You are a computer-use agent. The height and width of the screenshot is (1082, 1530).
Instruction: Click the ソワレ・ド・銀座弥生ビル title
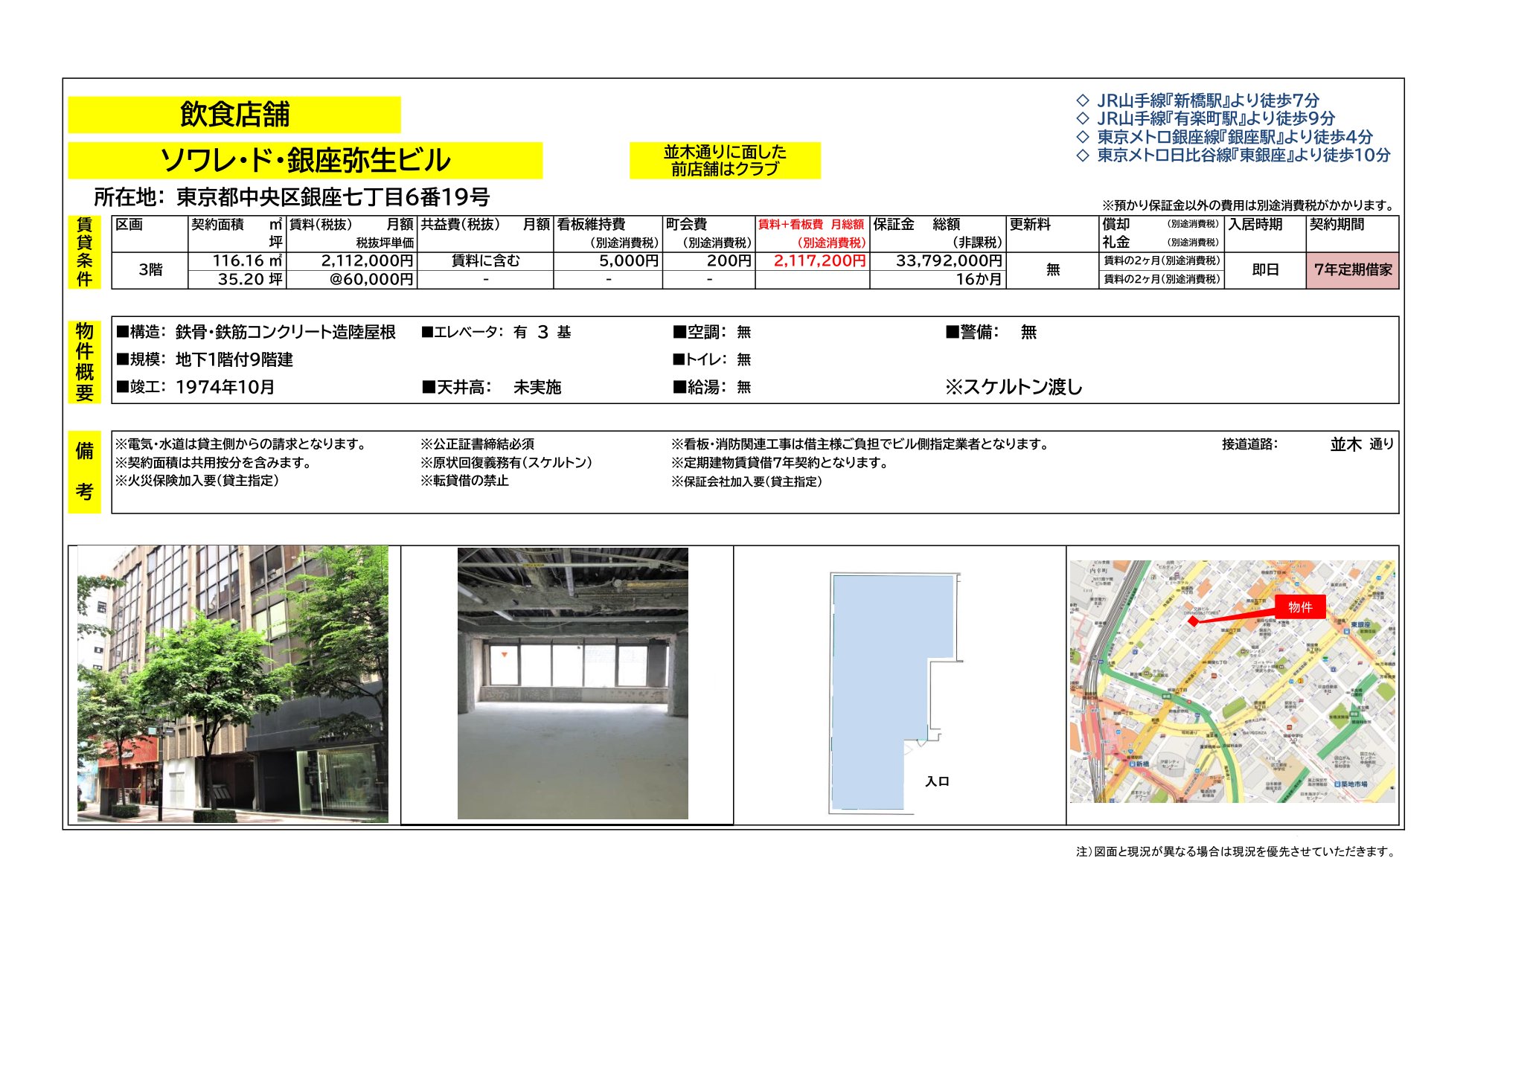[305, 161]
